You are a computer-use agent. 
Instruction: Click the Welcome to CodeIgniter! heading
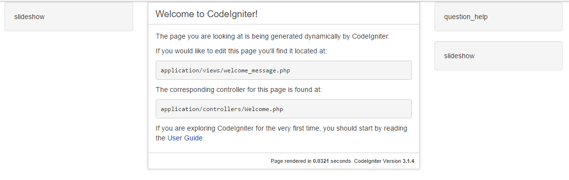click(x=207, y=14)
